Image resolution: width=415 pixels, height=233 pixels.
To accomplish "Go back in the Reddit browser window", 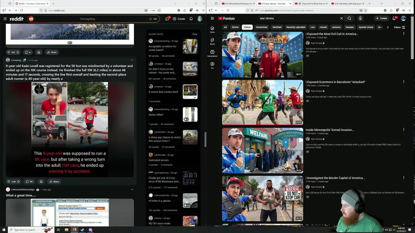I will point(10,10).
